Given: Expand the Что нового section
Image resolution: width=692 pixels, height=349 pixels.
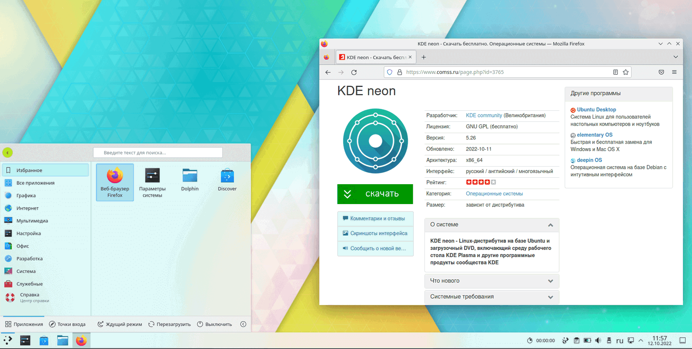Looking at the screenshot, I should click(492, 281).
